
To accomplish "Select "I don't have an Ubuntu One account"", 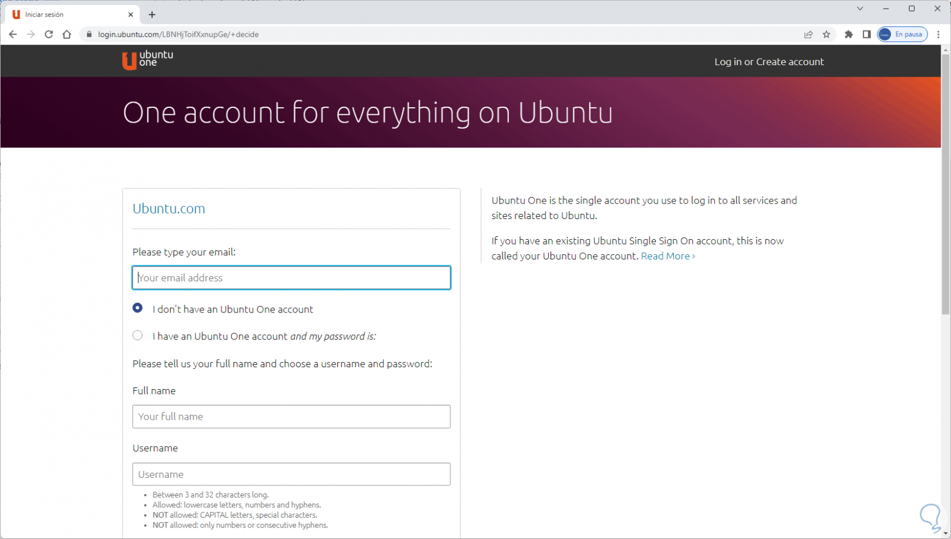I will [138, 308].
